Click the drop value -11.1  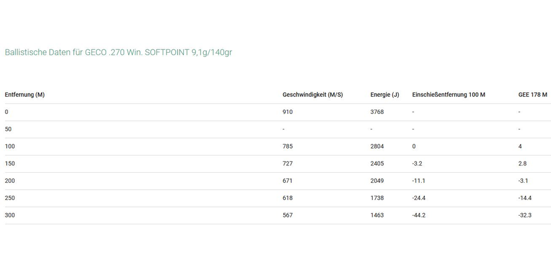419,181
